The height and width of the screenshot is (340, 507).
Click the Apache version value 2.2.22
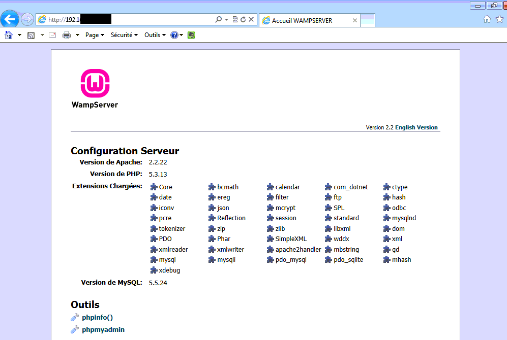click(x=158, y=162)
